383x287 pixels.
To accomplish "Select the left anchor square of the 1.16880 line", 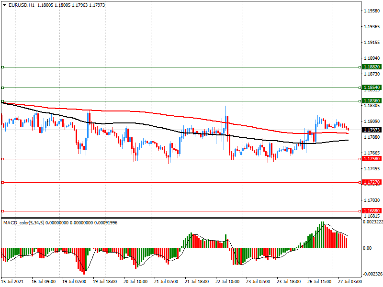I will coord(3,211).
